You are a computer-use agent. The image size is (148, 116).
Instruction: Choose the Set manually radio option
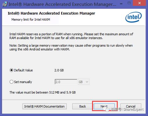point(11,82)
